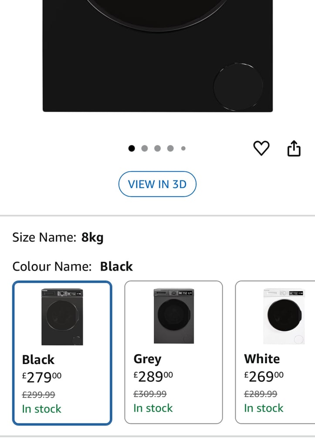This screenshot has width=315, height=447.
Task: Click the grey washing machine thumbnail
Action: click(x=173, y=316)
